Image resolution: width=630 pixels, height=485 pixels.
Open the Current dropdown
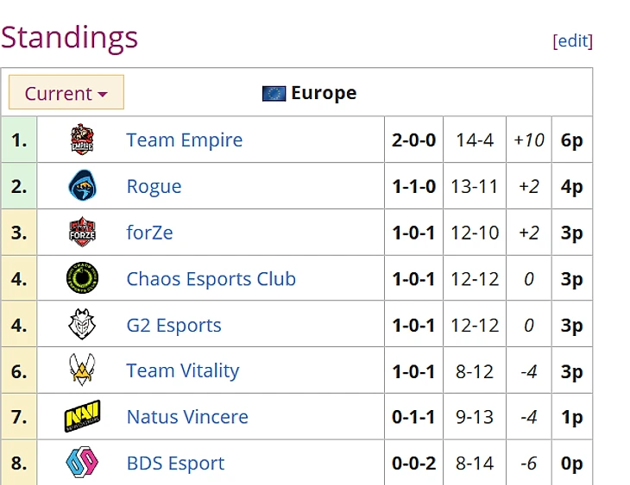point(66,93)
